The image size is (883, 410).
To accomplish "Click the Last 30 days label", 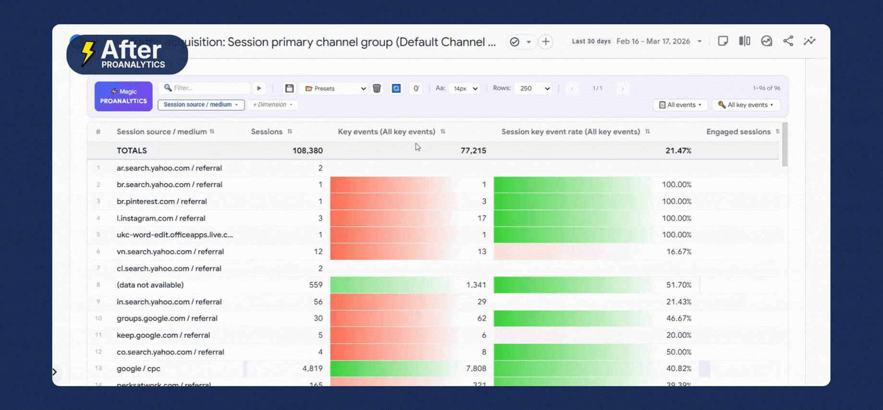I will click(x=591, y=41).
